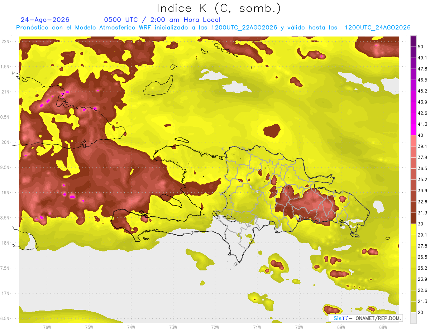Click the "20N" latitude label
The height and width of the screenshot is (332, 430).
tap(5, 142)
